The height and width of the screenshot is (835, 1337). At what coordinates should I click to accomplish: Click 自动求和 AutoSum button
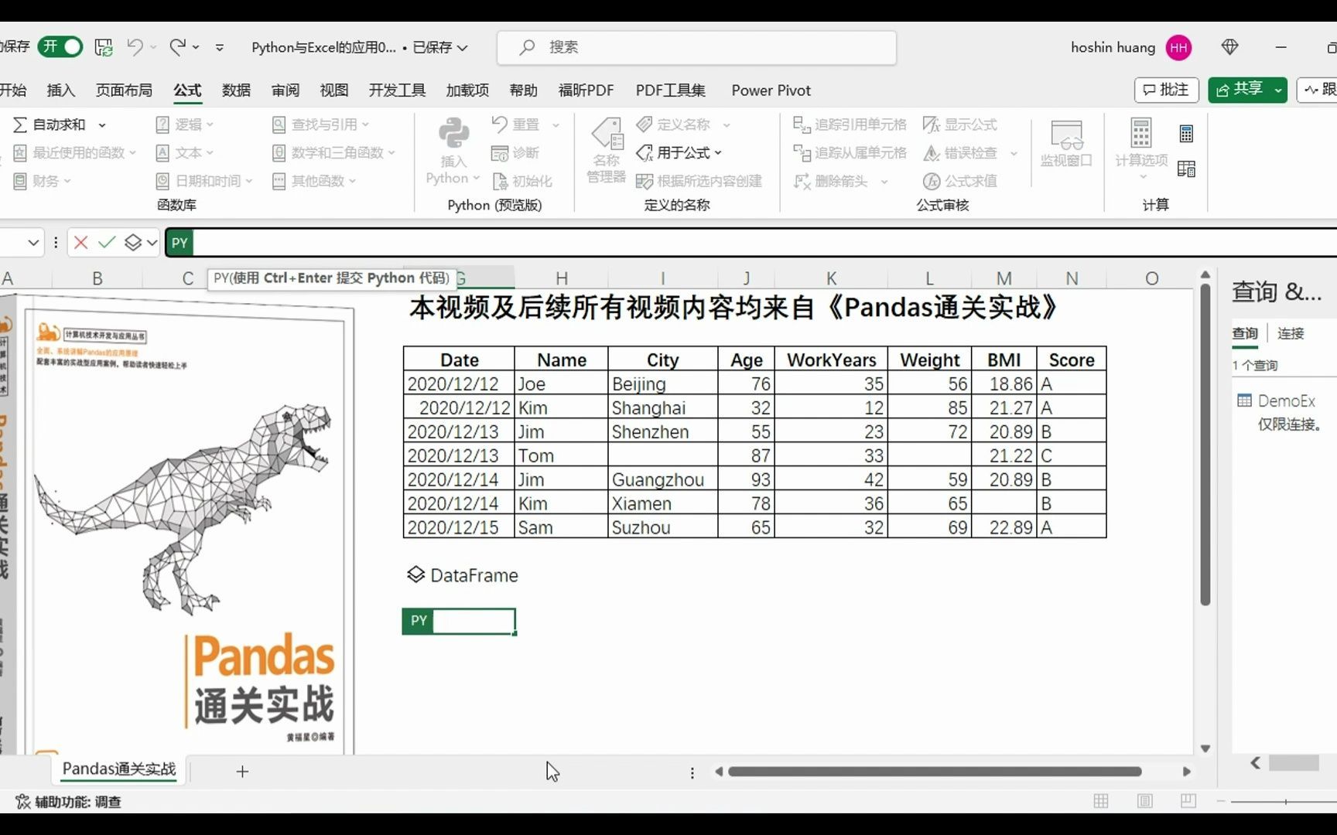coord(50,124)
